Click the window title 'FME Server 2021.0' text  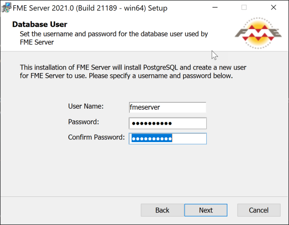tap(90, 8)
